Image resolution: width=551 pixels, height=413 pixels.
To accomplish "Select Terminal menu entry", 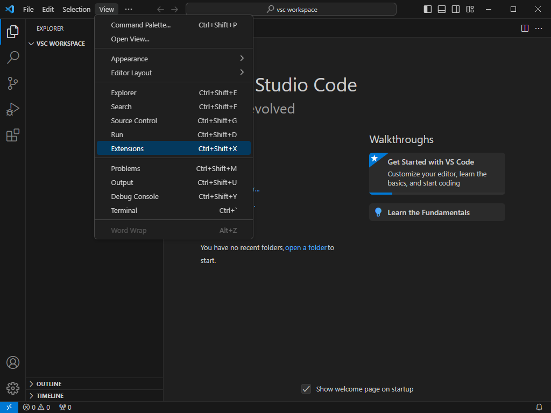I will pyautogui.click(x=174, y=210).
